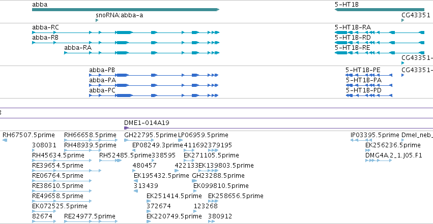Select the 313439 feature arrow
The image size is (433, 224).
coord(135,191)
